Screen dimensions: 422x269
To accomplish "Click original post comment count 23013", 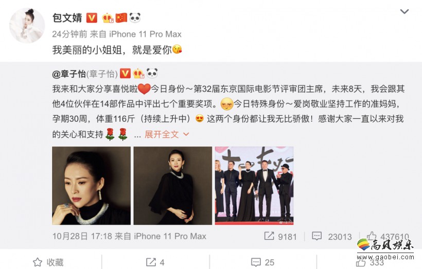I will pyautogui.click(x=331, y=236).
